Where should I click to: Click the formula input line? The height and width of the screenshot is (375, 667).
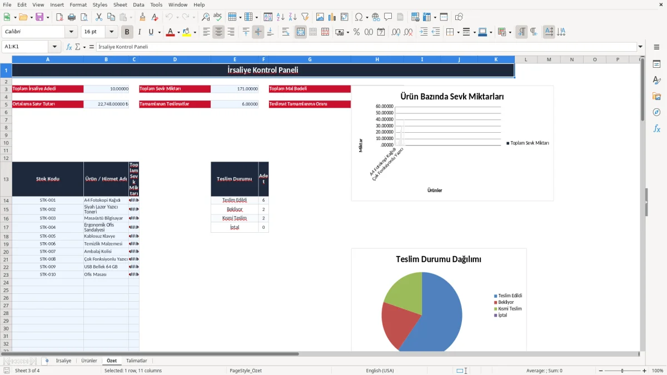coord(366,47)
